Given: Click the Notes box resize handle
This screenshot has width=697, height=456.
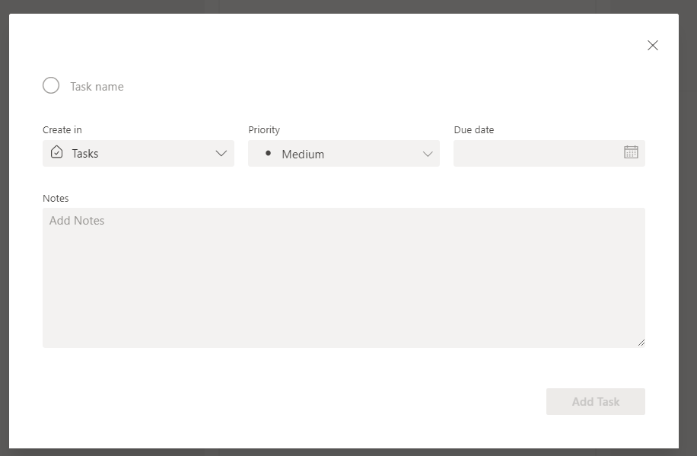Looking at the screenshot, I should [x=641, y=343].
